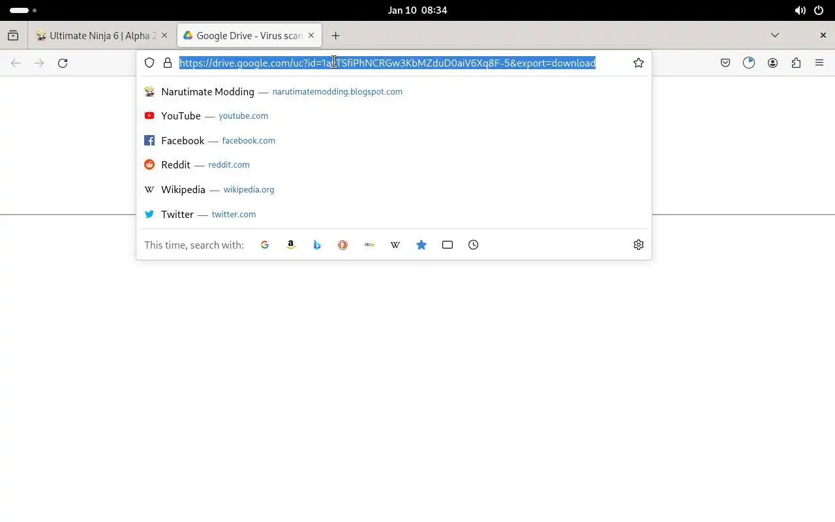Image resolution: width=835 pixels, height=522 pixels.
Task: Open Reddit suggestion
Action: [x=394, y=164]
